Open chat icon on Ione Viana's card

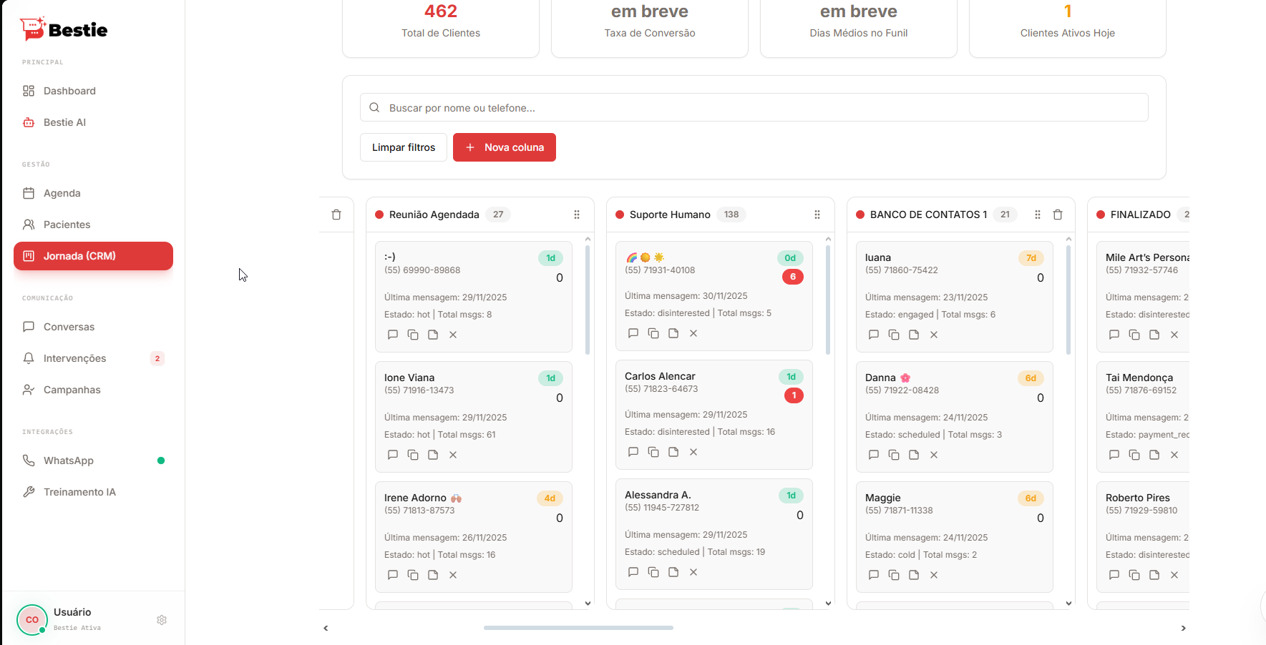click(393, 454)
